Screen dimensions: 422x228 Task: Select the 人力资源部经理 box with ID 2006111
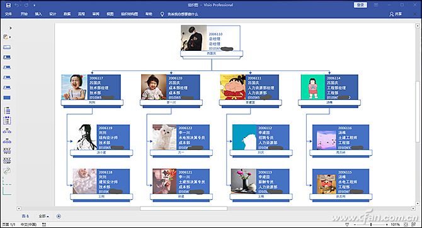coord(250,90)
